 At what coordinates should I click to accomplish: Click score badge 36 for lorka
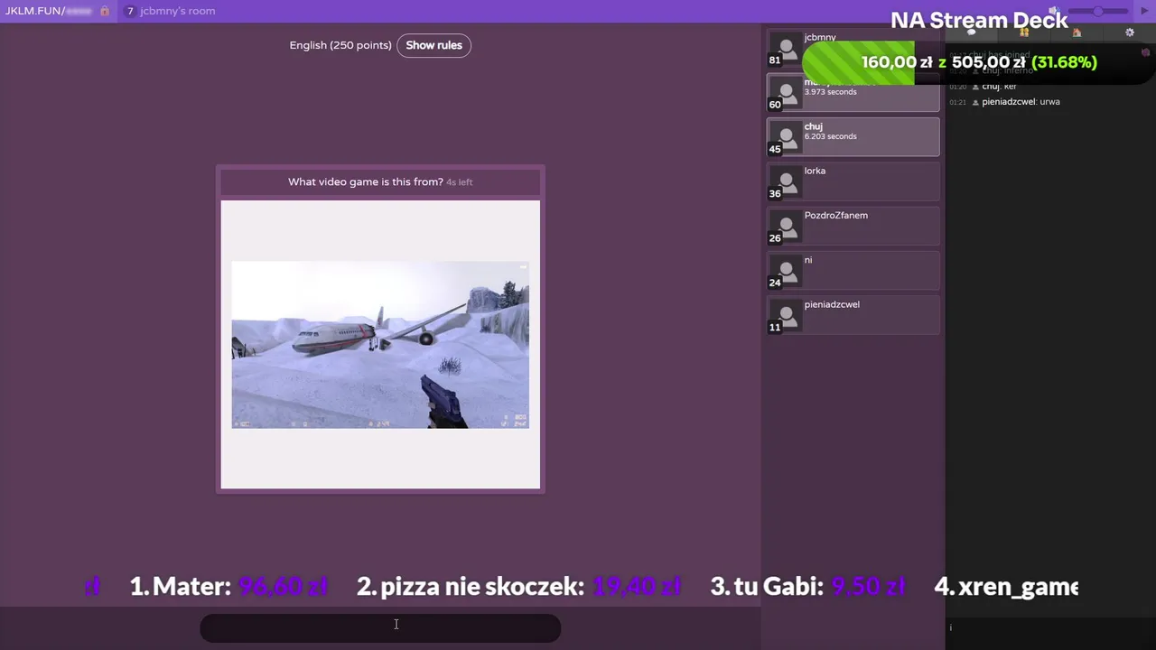pos(775,194)
